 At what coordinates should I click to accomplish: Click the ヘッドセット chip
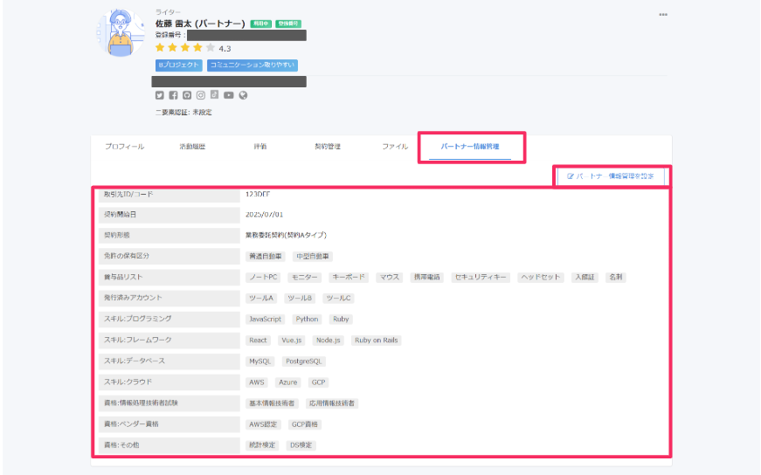pyautogui.click(x=541, y=277)
